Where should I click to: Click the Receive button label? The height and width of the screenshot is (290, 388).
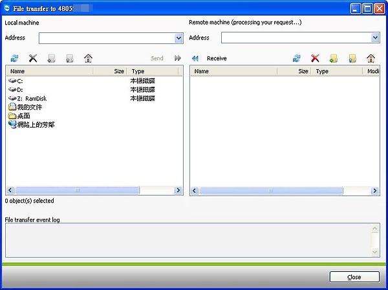[217, 58]
